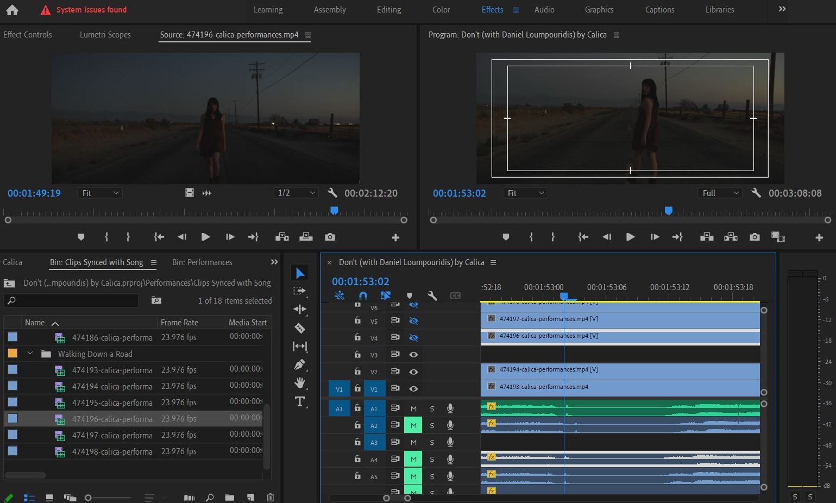Select the Track Select Forward tool
The width and height of the screenshot is (836, 503).
[299, 291]
